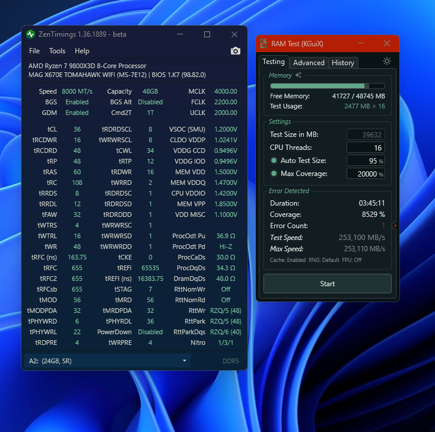435x432 pixels.
Task: Expand the A2: (24GB, SR) module dropdown
Action: [107, 361]
